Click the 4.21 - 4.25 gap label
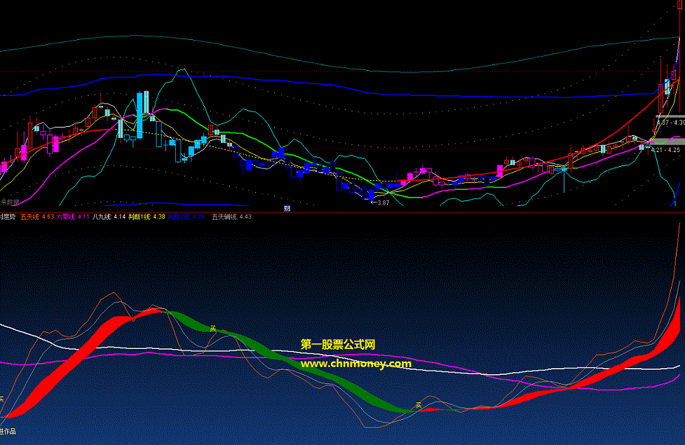The image size is (685, 445). point(665,150)
